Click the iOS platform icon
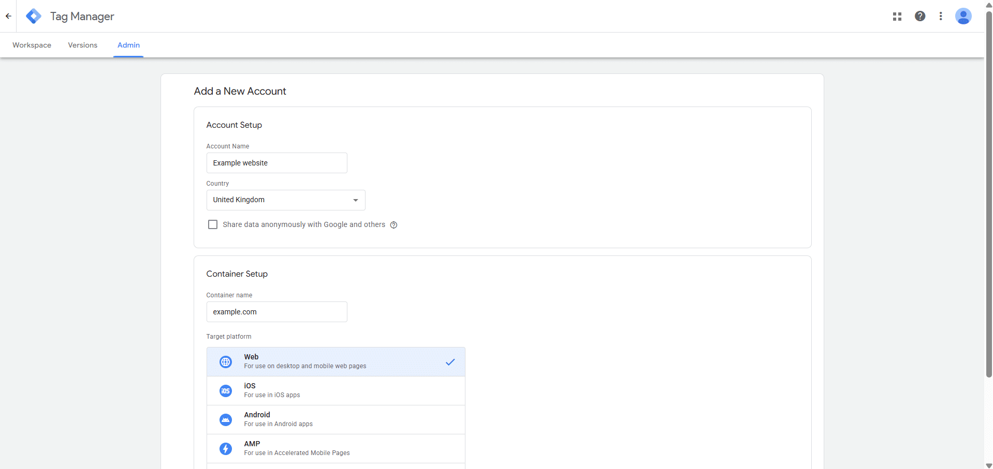The height and width of the screenshot is (469, 993). (225, 390)
